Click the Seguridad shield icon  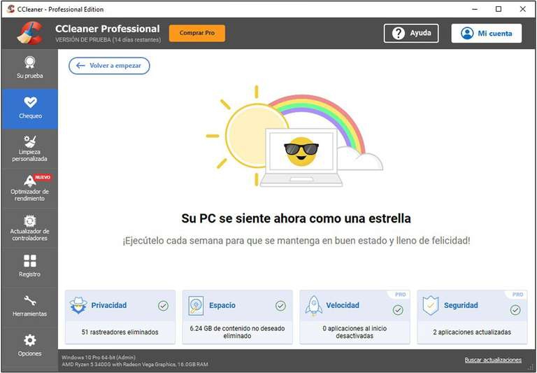pyautogui.click(x=431, y=305)
